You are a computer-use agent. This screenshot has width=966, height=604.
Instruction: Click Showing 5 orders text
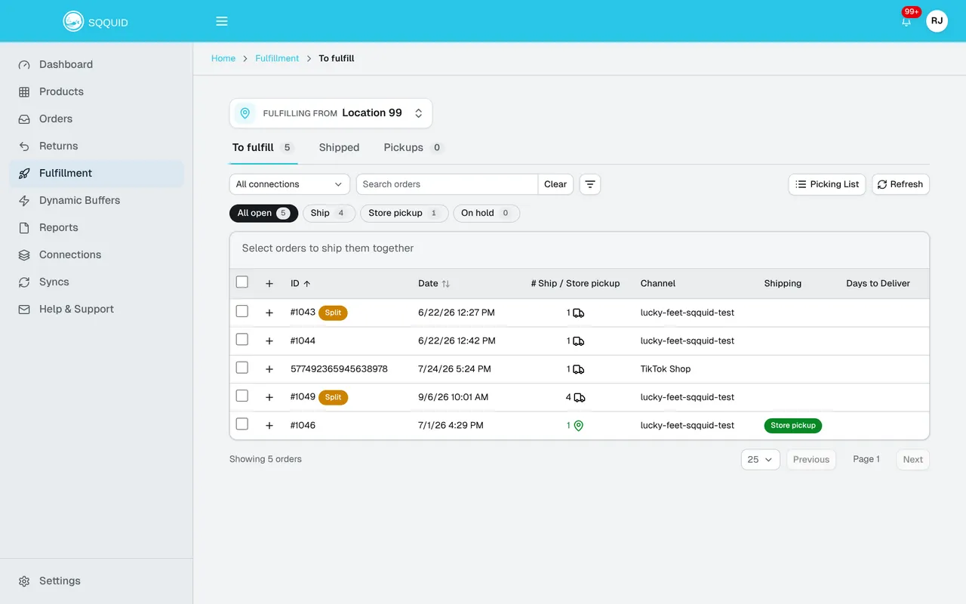click(266, 459)
